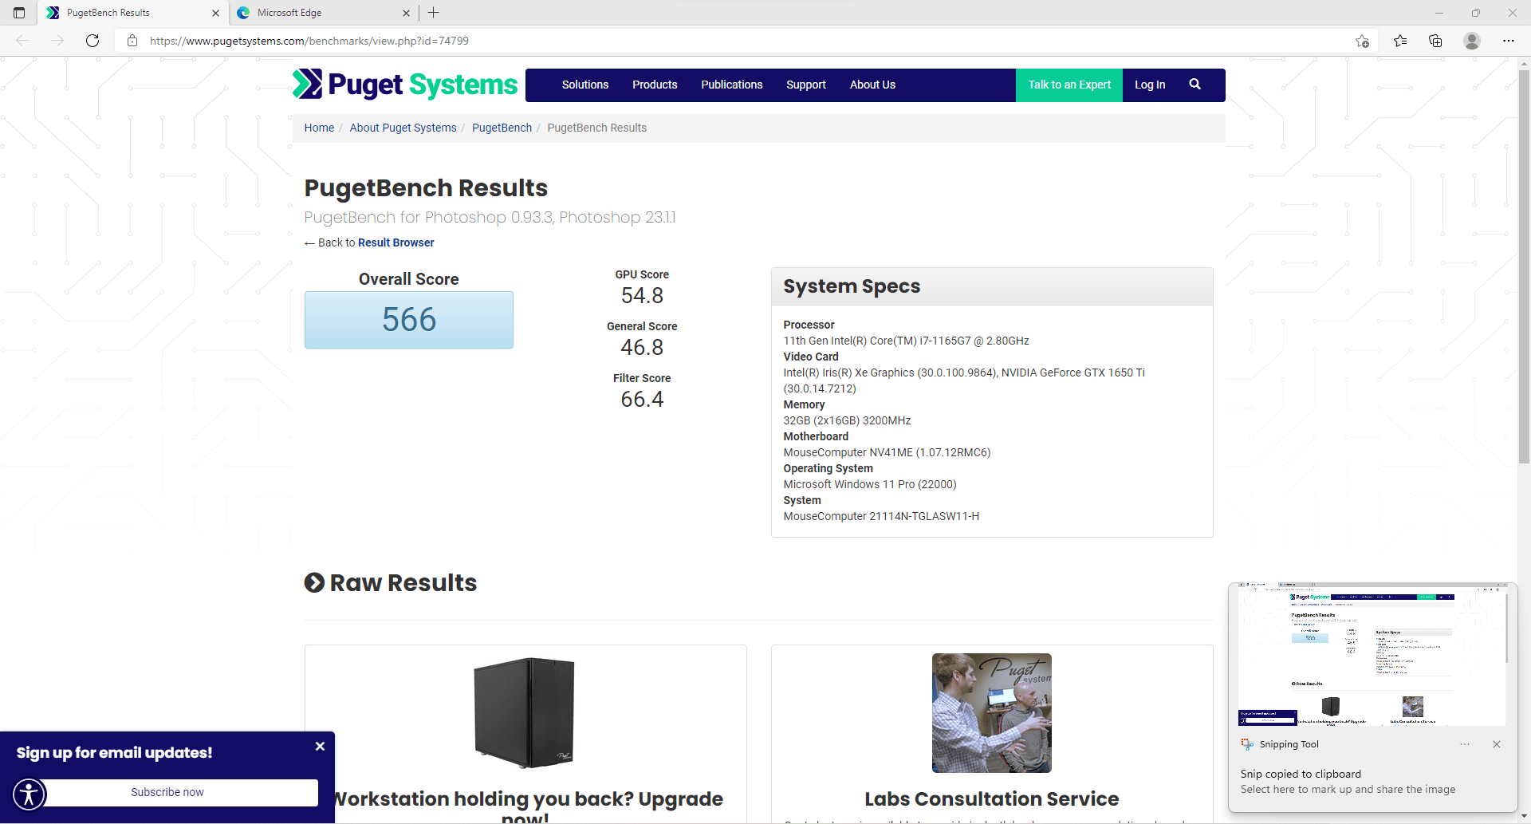The image size is (1531, 824).
Task: Dismiss the Snipping Tool notification
Action: pos(1497,744)
